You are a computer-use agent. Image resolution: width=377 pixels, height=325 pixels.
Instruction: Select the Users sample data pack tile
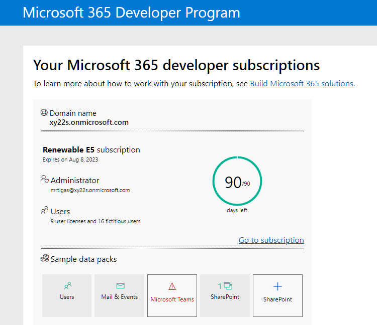[x=67, y=295]
